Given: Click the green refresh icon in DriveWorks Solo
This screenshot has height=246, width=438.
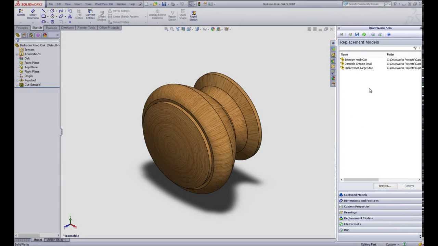Looking at the screenshot, I should pyautogui.click(x=364, y=35).
